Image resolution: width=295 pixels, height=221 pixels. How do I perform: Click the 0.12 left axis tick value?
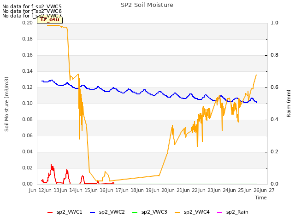28,87
